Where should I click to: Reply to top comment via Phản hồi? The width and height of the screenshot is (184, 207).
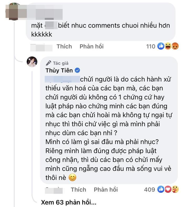91,47
